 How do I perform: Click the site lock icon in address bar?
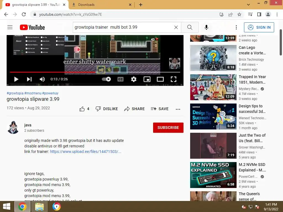[x=35, y=14]
